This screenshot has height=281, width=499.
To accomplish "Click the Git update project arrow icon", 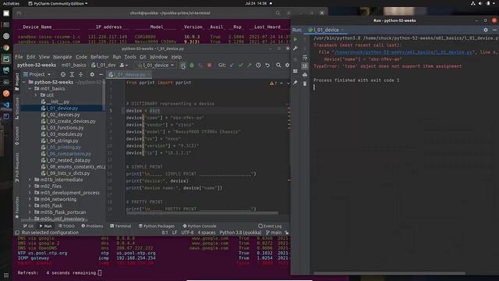I will tap(232, 65).
